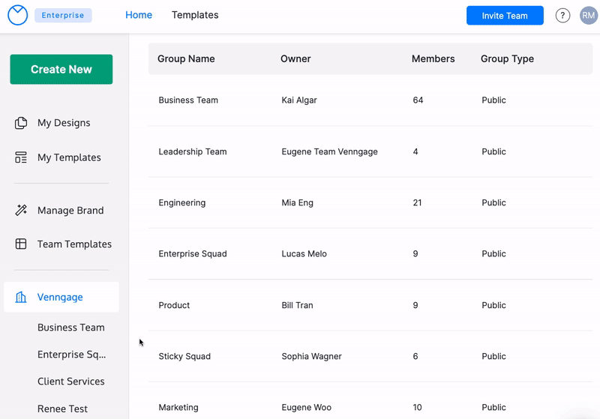600x419 pixels.
Task: Switch to the Templates tab
Action: (195, 15)
